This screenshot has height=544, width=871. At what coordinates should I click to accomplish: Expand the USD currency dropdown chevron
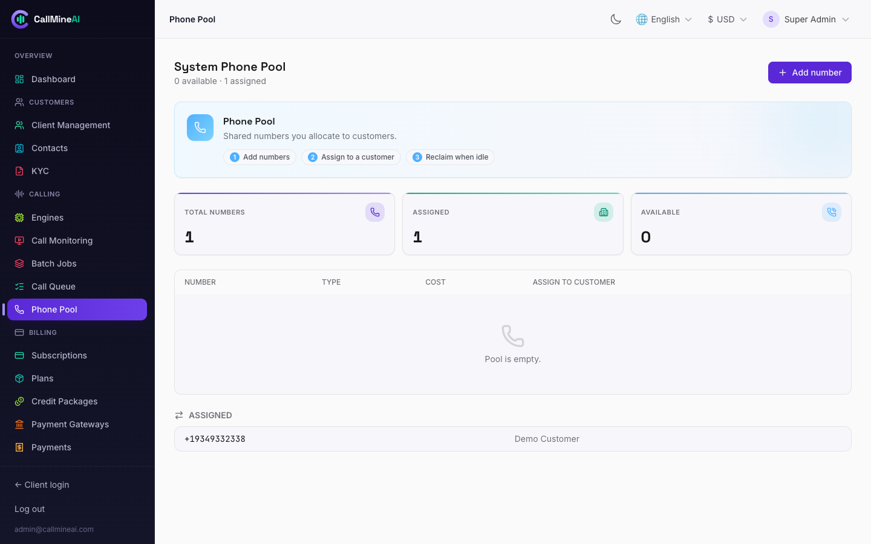(x=743, y=19)
